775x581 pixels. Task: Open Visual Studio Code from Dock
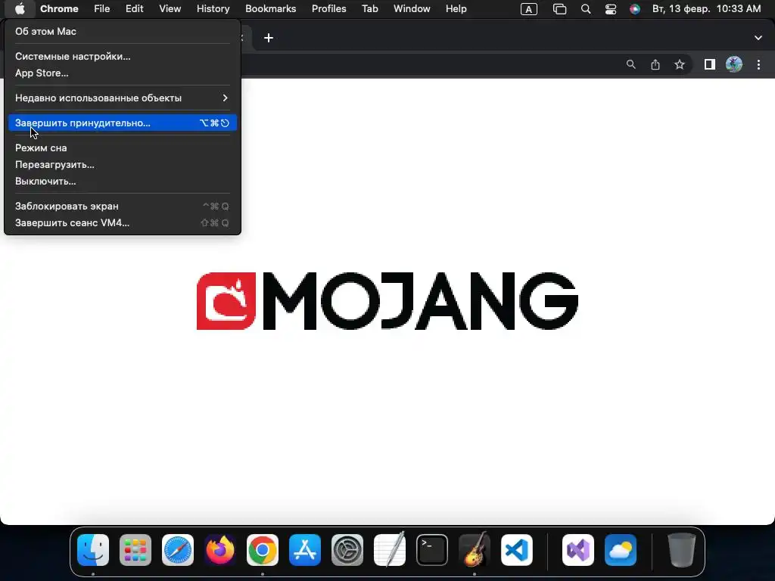(517, 550)
